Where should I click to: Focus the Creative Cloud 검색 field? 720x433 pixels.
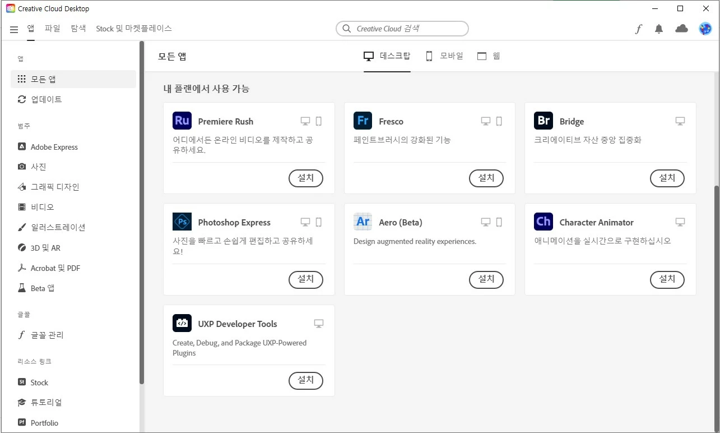tap(402, 29)
